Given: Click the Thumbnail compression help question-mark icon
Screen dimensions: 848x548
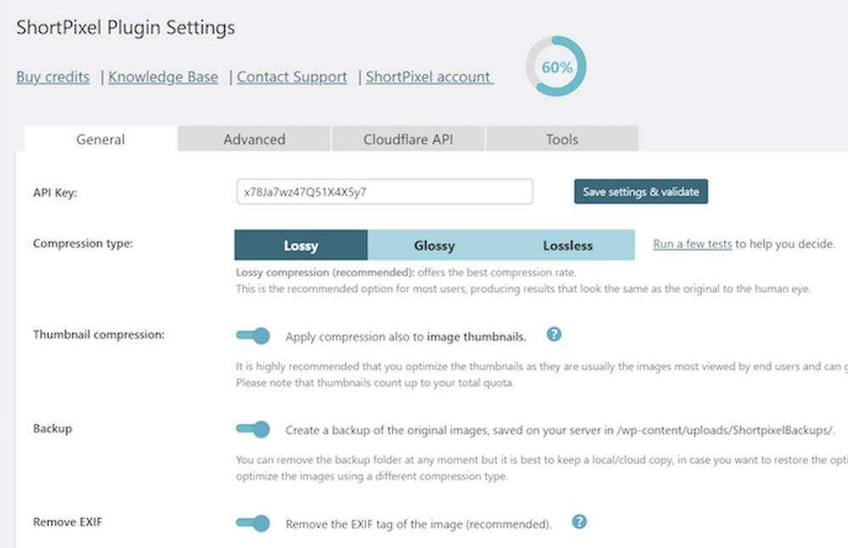Looking at the screenshot, I should (x=554, y=335).
